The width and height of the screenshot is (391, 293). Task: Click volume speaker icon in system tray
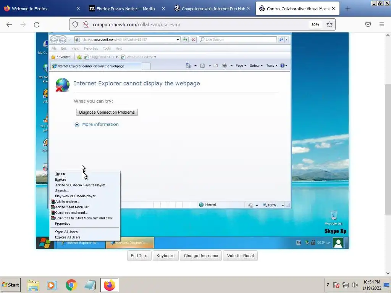click(x=354, y=285)
